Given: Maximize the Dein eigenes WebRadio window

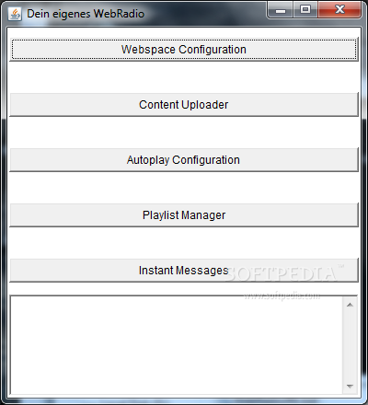Looking at the screenshot, I should coord(305,10).
